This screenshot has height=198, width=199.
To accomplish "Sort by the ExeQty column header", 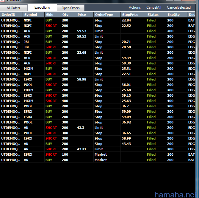I will (x=176, y=15).
